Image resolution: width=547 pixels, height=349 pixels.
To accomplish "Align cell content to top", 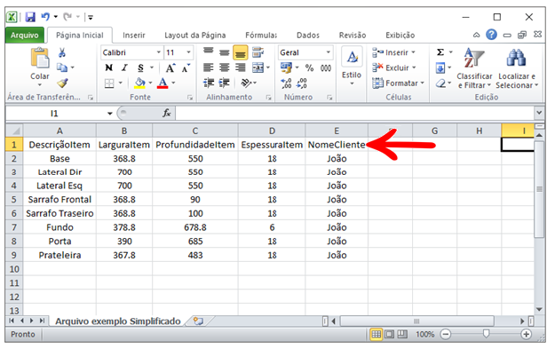I will tap(209, 52).
